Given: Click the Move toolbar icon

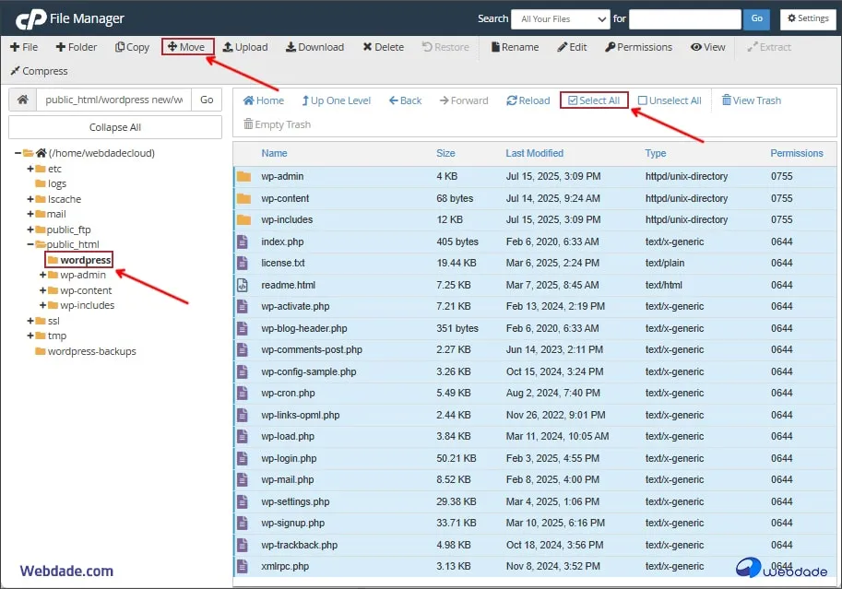Looking at the screenshot, I should click(x=172, y=47).
